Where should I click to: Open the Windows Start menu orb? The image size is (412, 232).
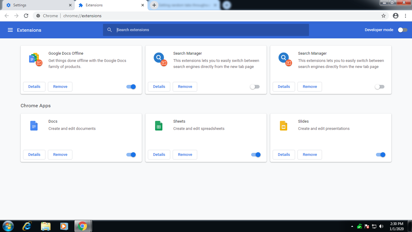coord(8,226)
